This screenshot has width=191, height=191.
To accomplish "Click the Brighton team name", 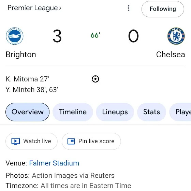I will [21, 55].
